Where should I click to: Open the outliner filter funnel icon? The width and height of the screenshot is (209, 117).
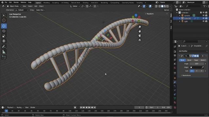(x=204, y=6)
